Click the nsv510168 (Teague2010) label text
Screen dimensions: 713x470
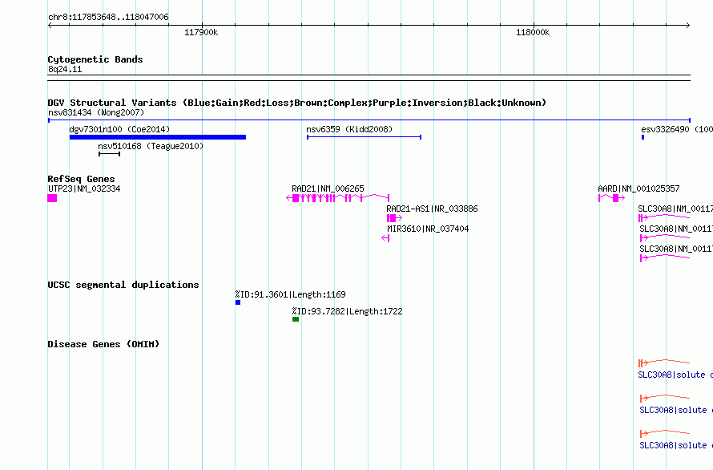(x=151, y=146)
